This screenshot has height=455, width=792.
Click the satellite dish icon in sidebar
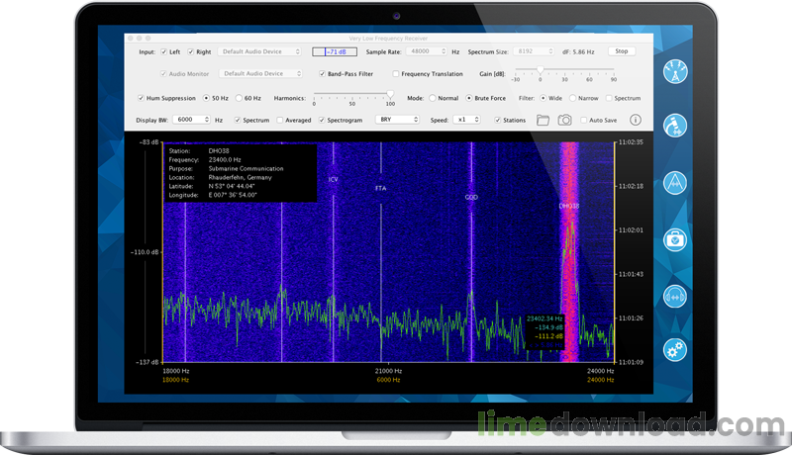point(675,126)
